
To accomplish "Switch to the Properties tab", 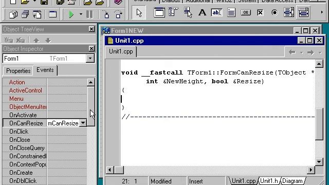I will point(19,71).
